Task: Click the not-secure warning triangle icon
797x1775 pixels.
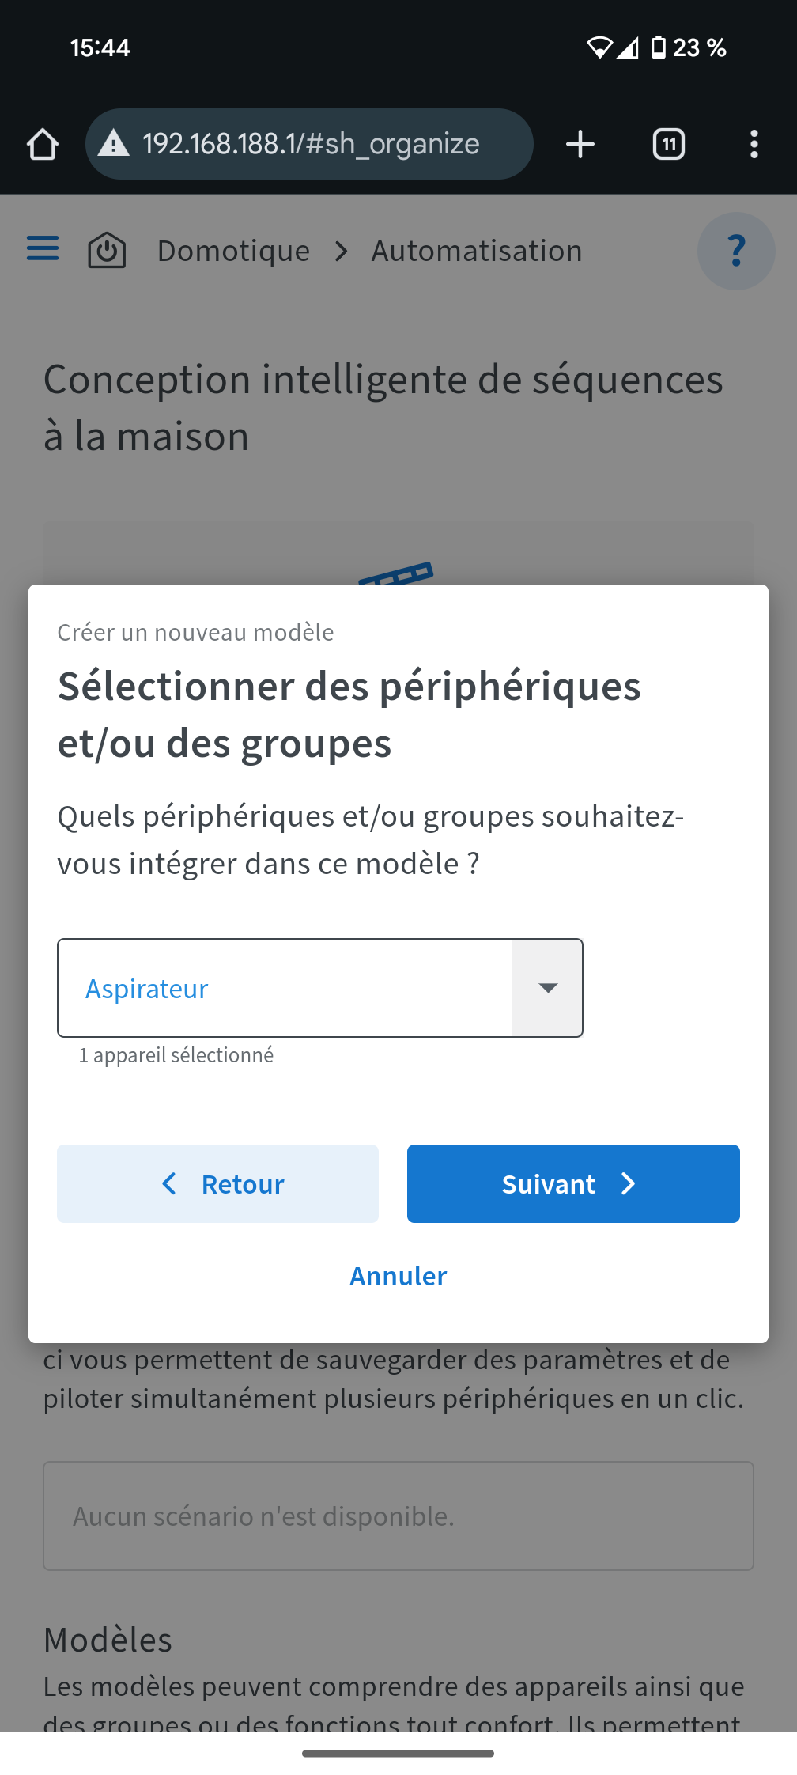Action: (x=114, y=144)
